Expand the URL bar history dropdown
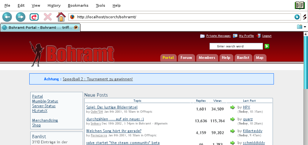The image size is (308, 145). pyautogui.click(x=297, y=17)
